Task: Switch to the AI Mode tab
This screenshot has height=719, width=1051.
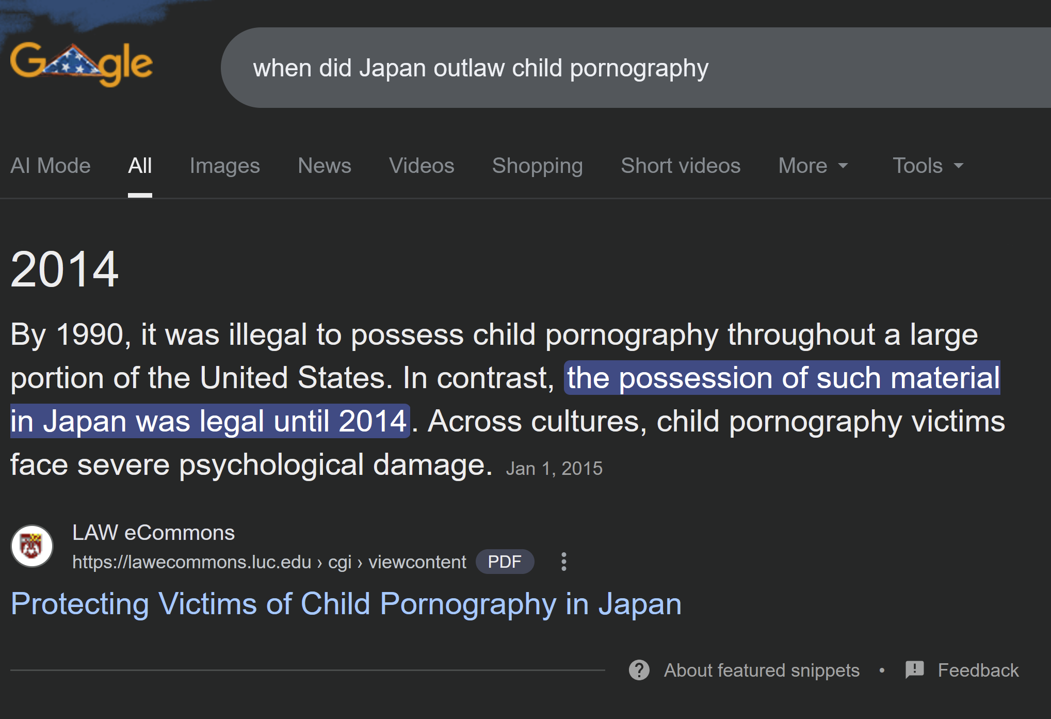Action: 51,166
